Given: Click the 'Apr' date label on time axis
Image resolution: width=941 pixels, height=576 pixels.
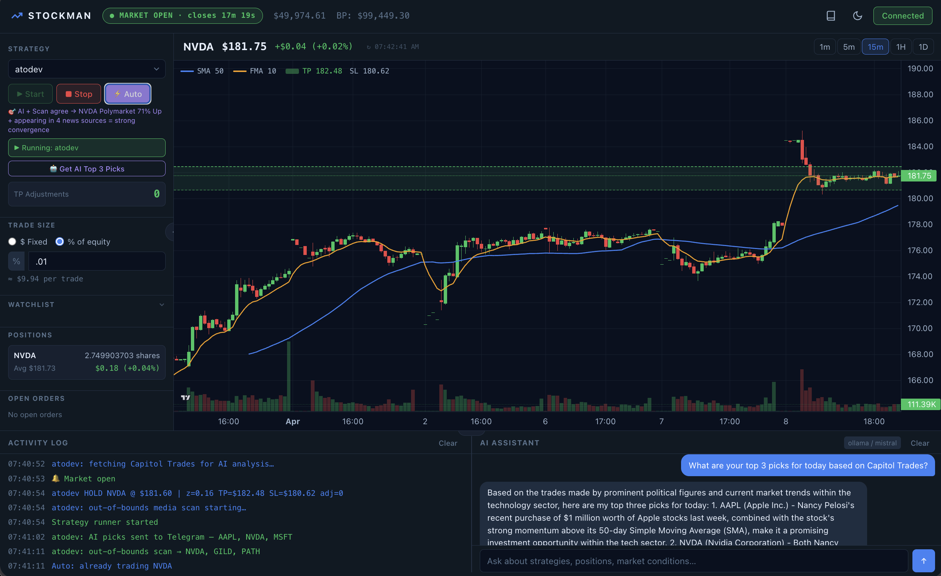Looking at the screenshot, I should [293, 421].
